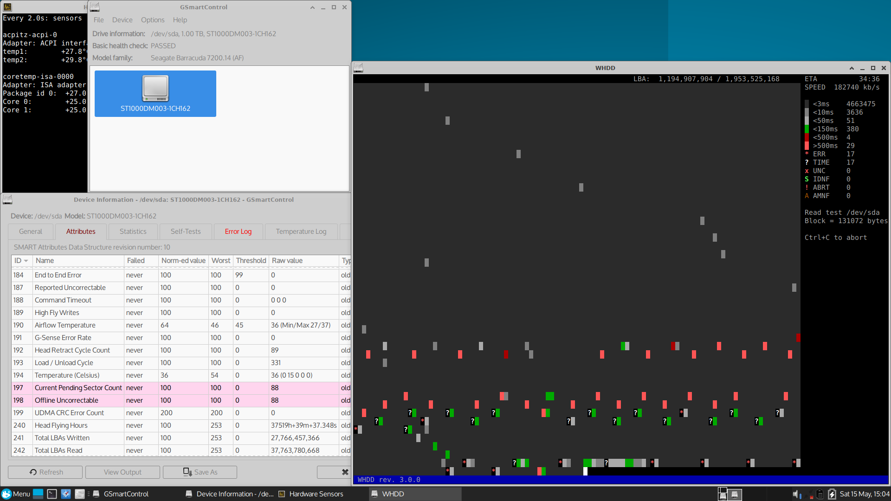This screenshot has height=501, width=891.
Task: Switch to the Error Log tab
Action: 238,231
